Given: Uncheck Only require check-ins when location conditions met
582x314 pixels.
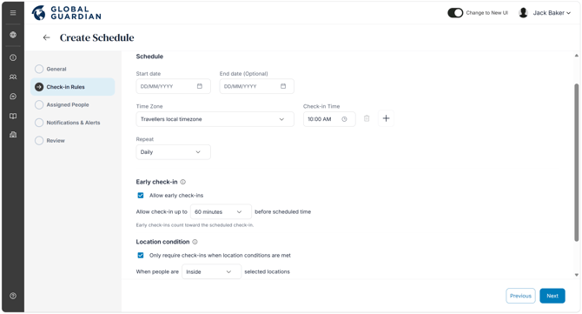Looking at the screenshot, I should tap(141, 255).
